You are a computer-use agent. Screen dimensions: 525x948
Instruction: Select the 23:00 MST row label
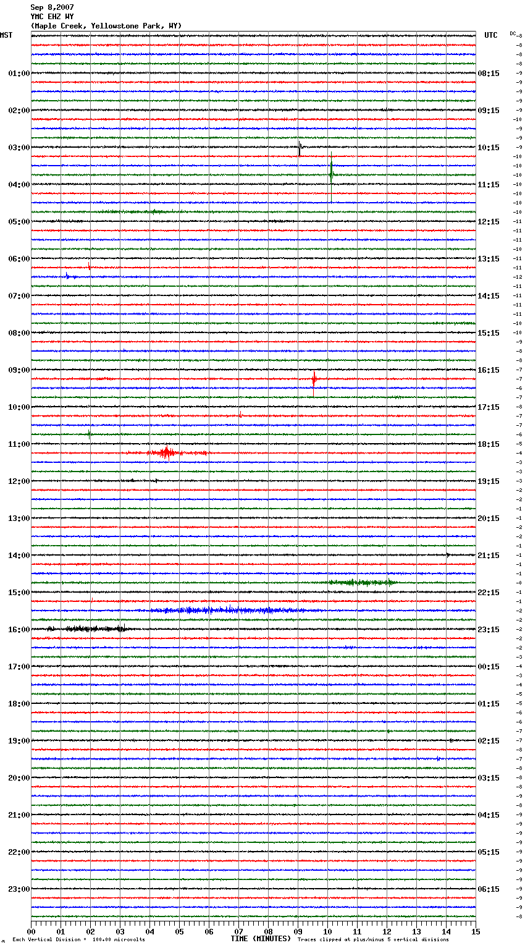point(19,889)
